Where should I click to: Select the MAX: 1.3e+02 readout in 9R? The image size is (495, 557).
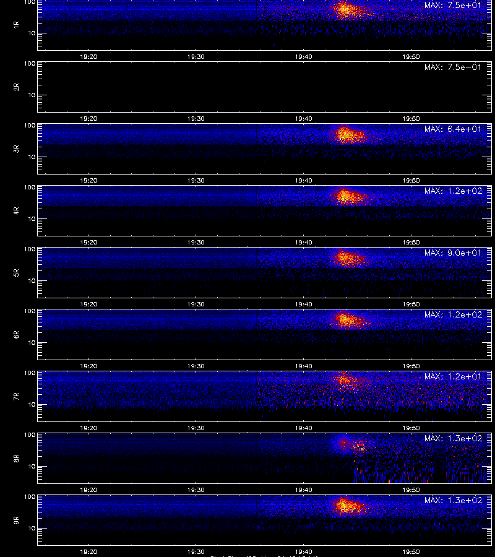click(x=453, y=501)
